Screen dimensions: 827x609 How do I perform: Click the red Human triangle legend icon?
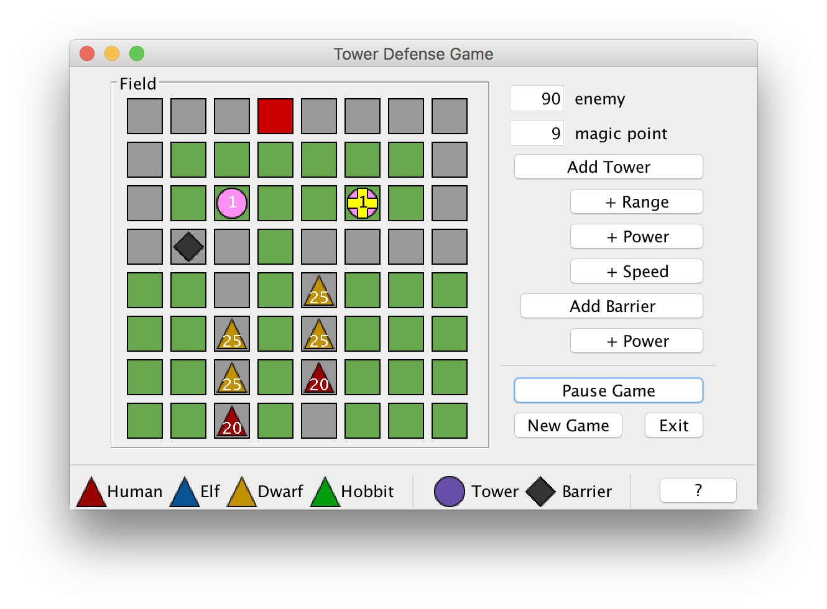pyautogui.click(x=91, y=492)
